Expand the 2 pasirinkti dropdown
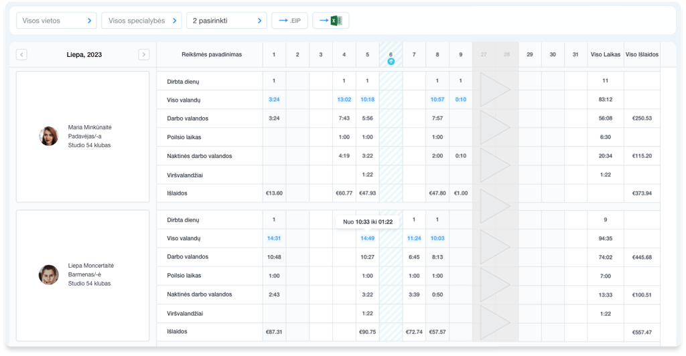The image size is (686, 356). pos(226,21)
